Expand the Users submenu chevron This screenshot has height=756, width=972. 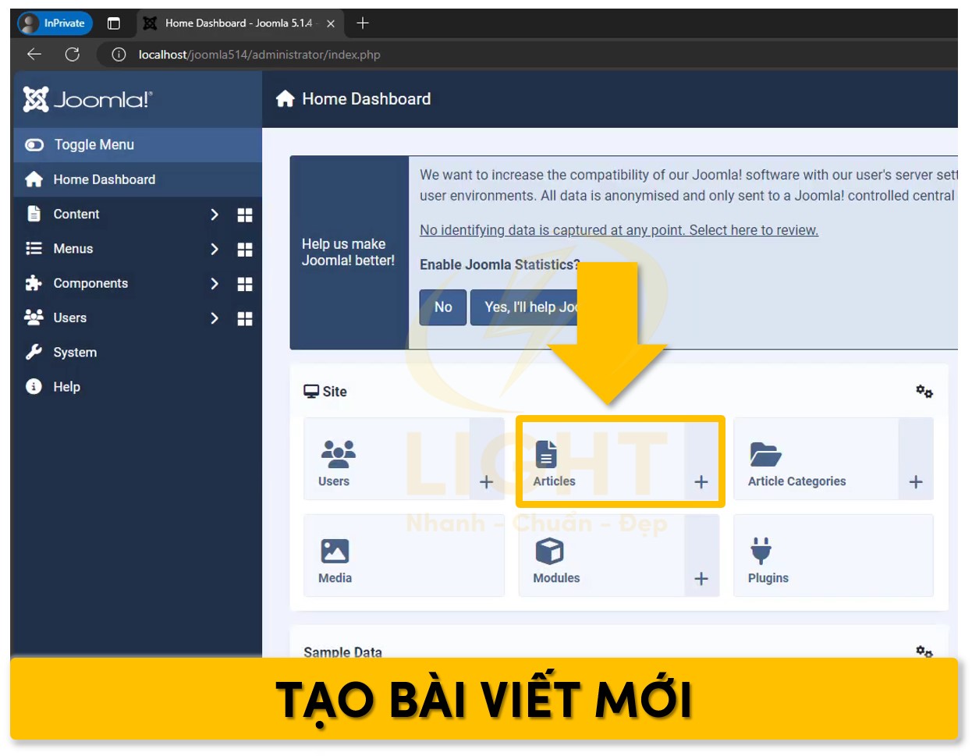point(215,318)
